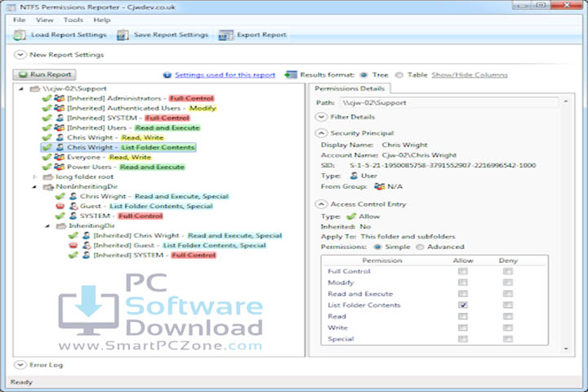Image resolution: width=588 pixels, height=392 pixels.
Task: Select the Tree results format radio button
Action: coord(363,75)
